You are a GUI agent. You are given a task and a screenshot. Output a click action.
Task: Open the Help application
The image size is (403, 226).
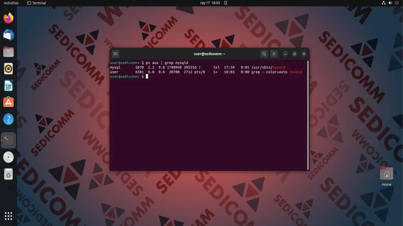point(8,119)
